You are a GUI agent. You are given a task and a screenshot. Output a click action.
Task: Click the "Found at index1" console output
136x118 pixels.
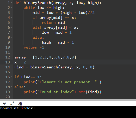point(17,108)
